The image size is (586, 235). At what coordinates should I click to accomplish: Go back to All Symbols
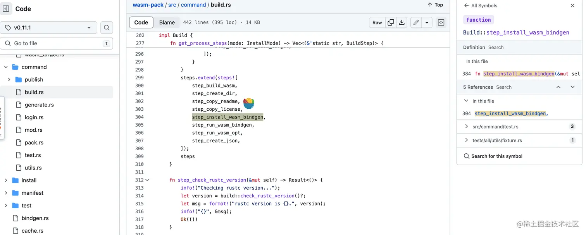pos(480,5)
